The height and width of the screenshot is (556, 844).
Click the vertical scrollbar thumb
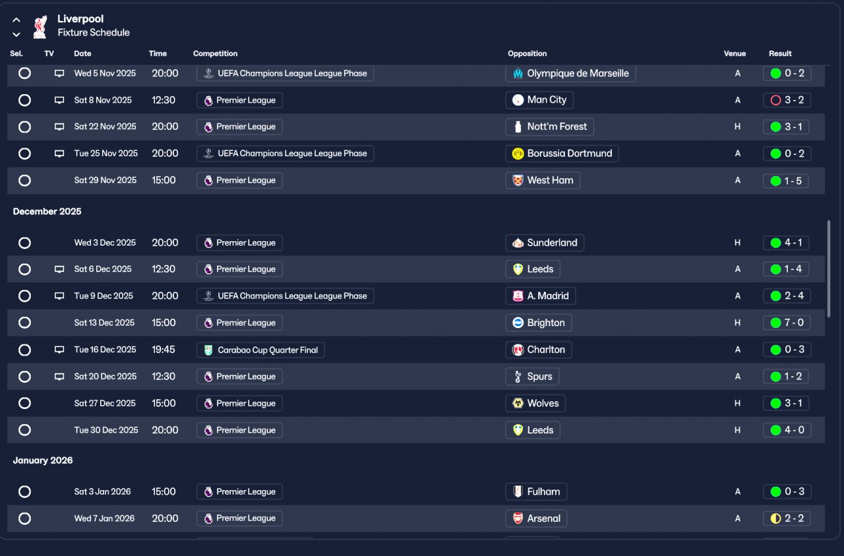coord(829,269)
